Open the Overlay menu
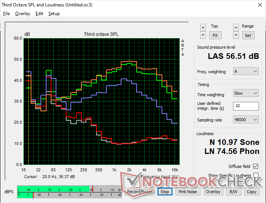 click(x=22, y=14)
